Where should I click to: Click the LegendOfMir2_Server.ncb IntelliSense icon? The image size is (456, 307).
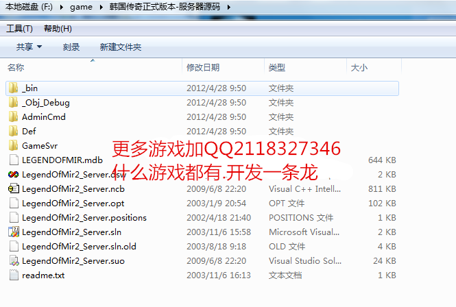14,188
